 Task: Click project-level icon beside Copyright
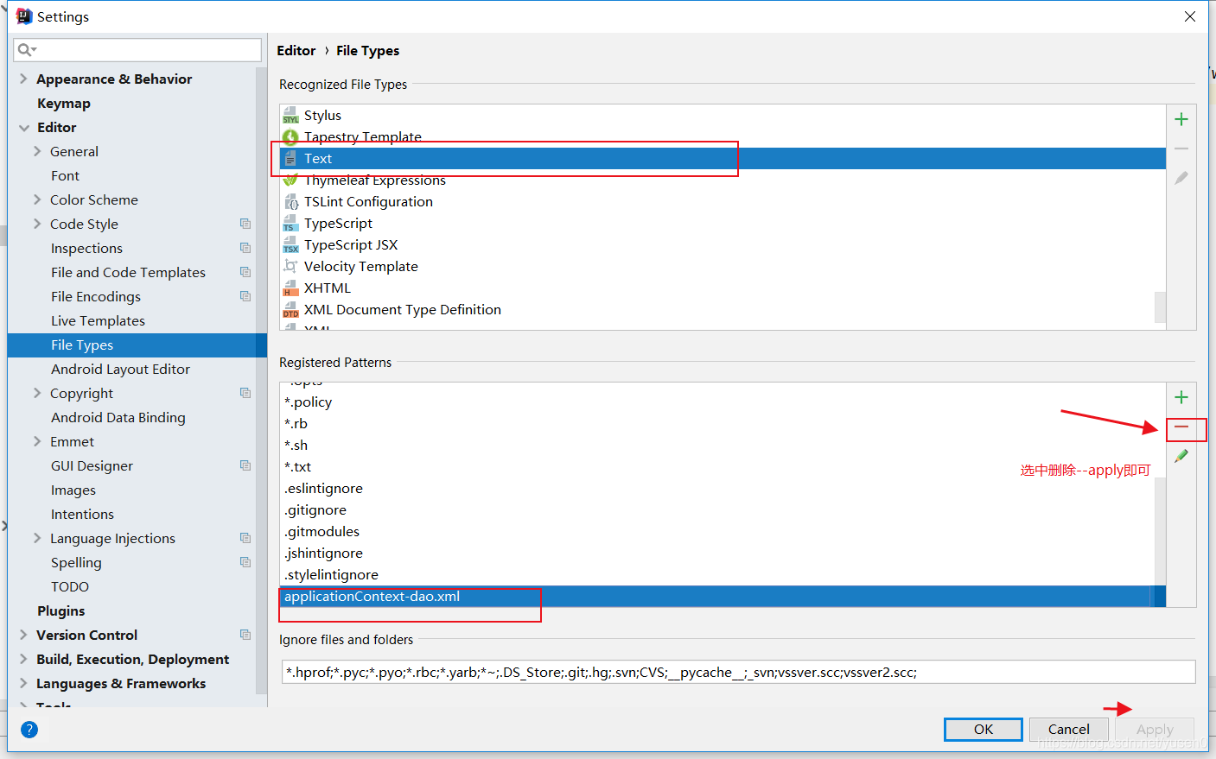tap(245, 393)
